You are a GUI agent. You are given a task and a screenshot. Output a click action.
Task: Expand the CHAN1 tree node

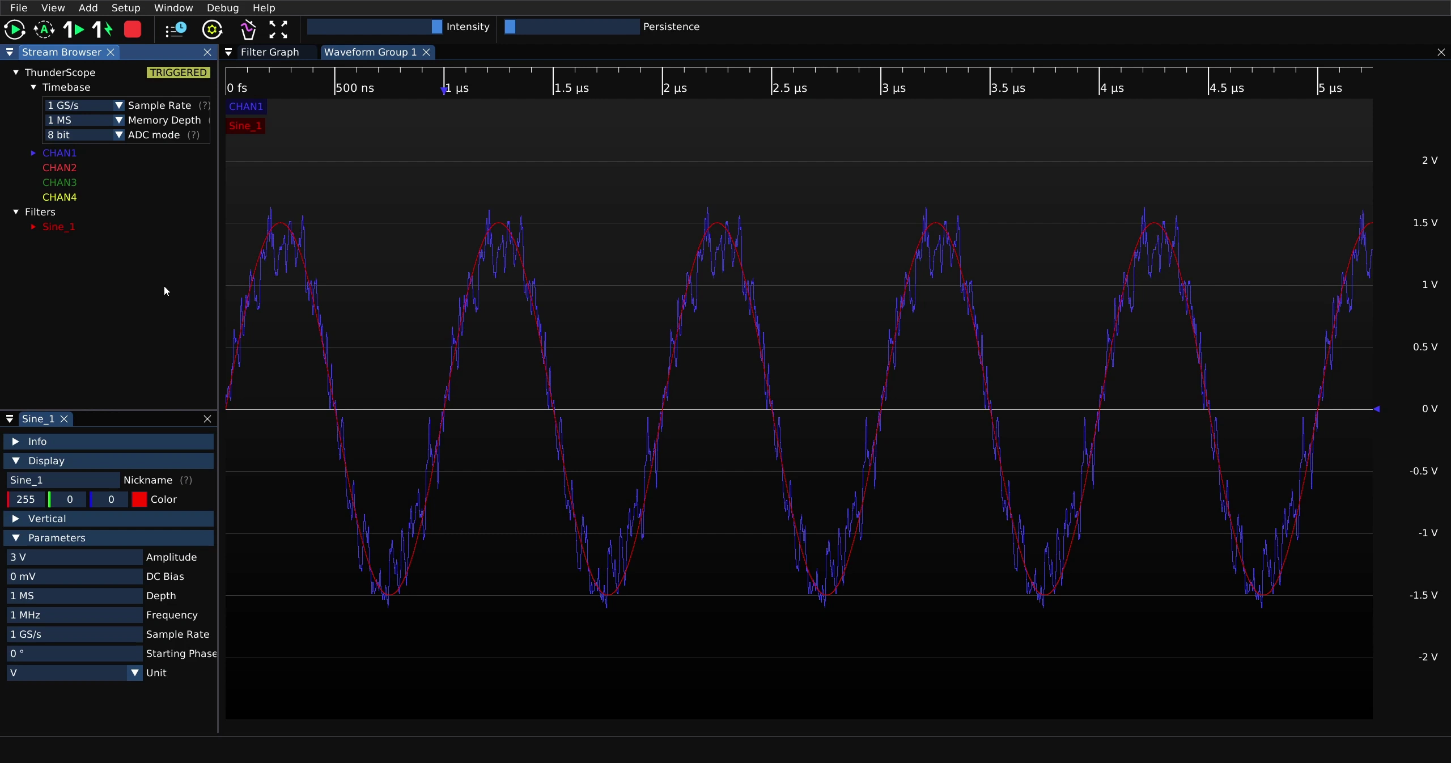coord(33,153)
